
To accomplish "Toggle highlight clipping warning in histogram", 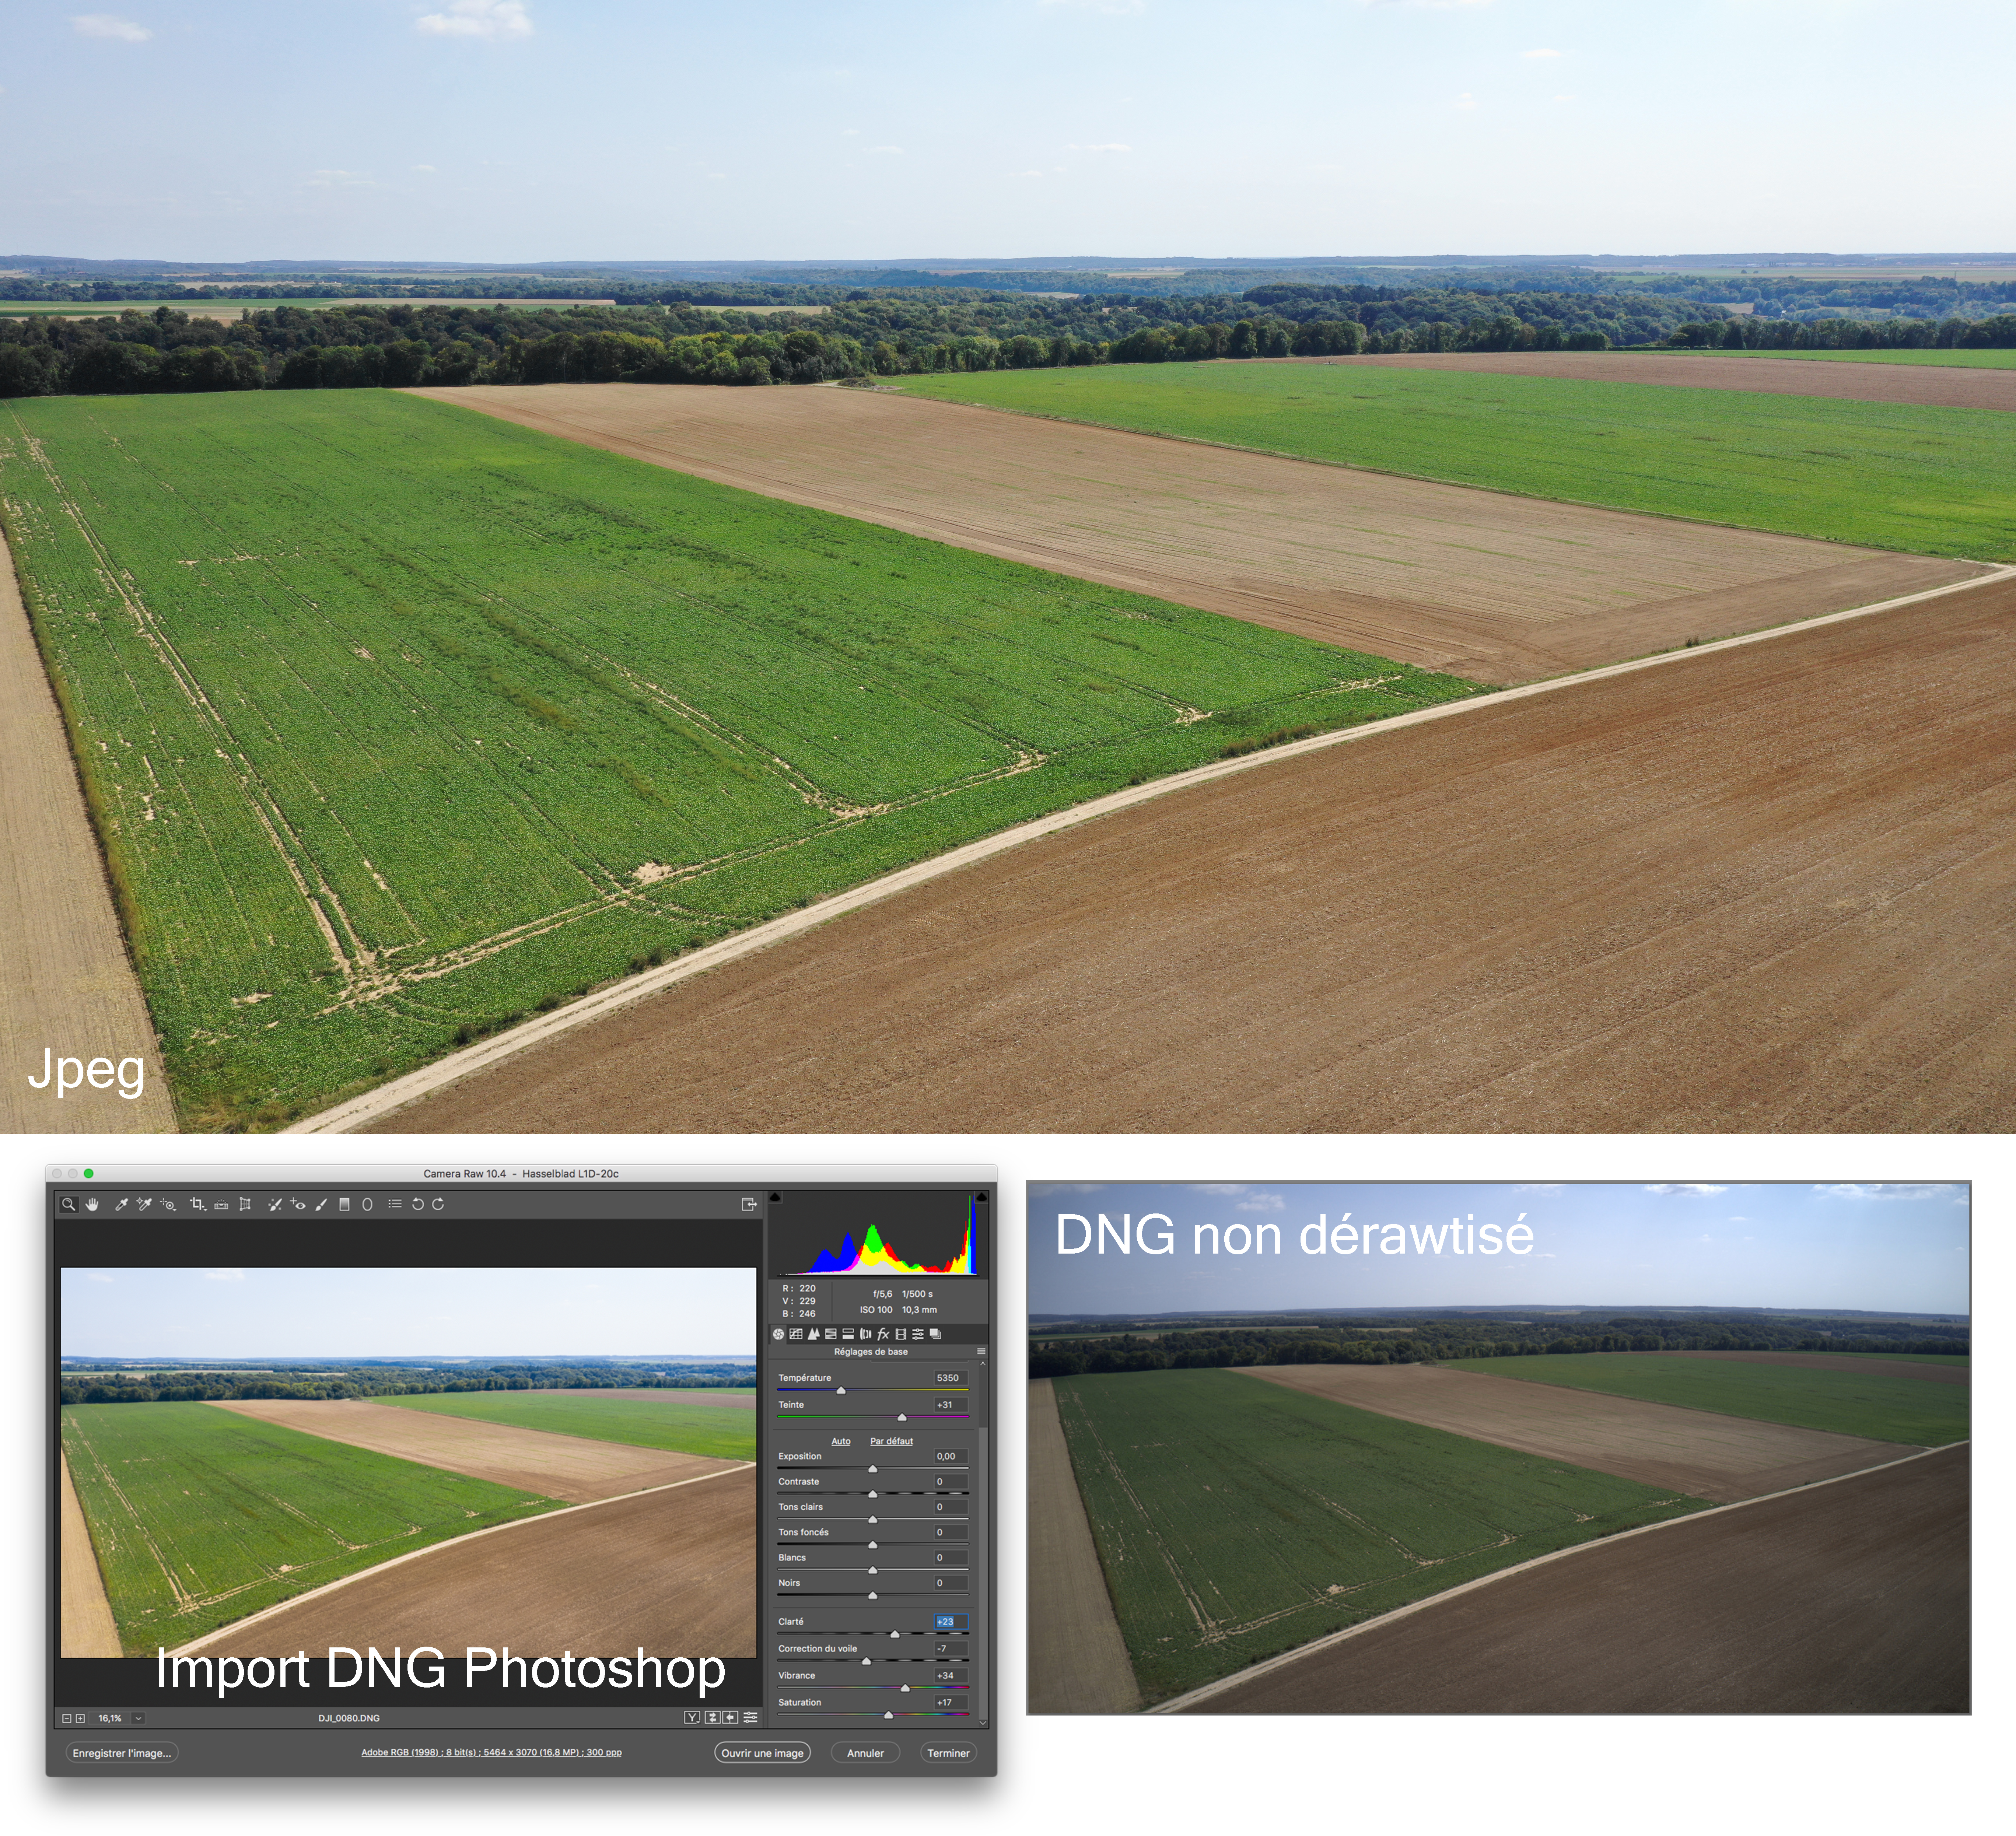I will (981, 1196).
